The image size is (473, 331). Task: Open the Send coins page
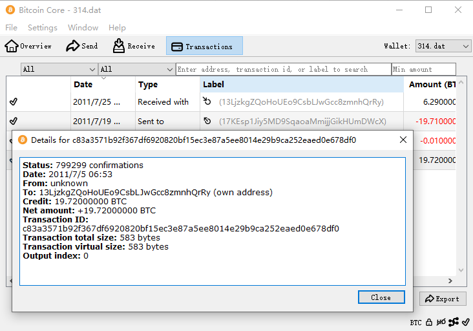click(x=82, y=46)
